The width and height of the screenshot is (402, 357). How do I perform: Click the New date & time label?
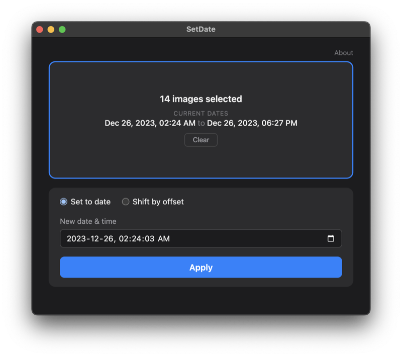point(88,221)
